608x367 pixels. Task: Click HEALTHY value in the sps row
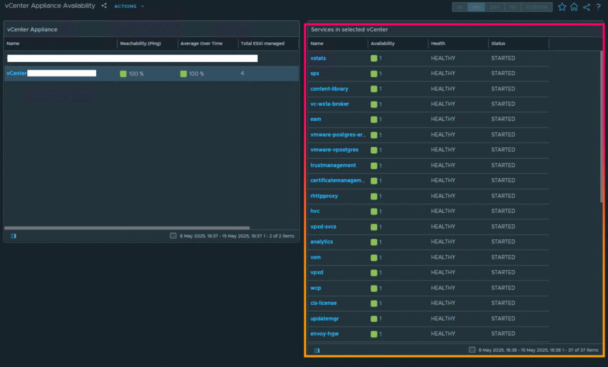443,73
